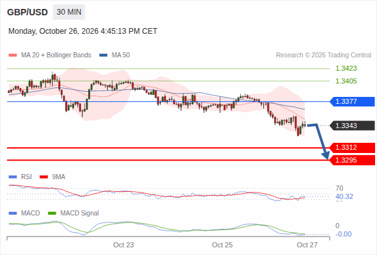
Task: Click the 1.3405 resistance level label
Action: 346,81
